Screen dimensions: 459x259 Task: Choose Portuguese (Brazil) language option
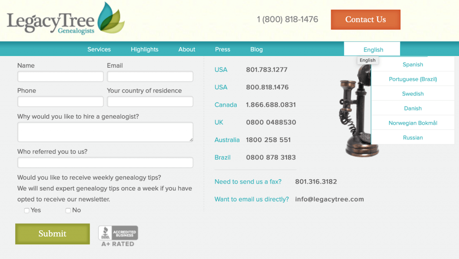pyautogui.click(x=412, y=79)
